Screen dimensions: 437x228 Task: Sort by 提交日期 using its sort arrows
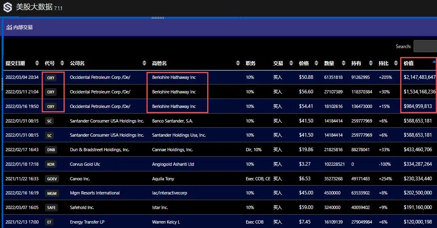point(37,63)
